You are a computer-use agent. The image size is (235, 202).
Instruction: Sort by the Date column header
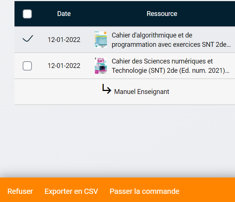point(64,14)
